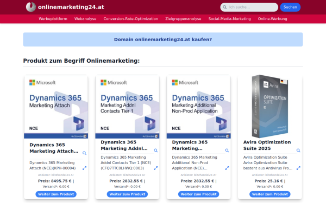The width and height of the screenshot is (326, 203).
Task: Click the onlinemarketing24.at site title
Action: tap(71, 7)
